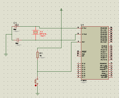Click the R1 resistor symbol
Screen dimensions: 130x98
click(x=38, y=55)
